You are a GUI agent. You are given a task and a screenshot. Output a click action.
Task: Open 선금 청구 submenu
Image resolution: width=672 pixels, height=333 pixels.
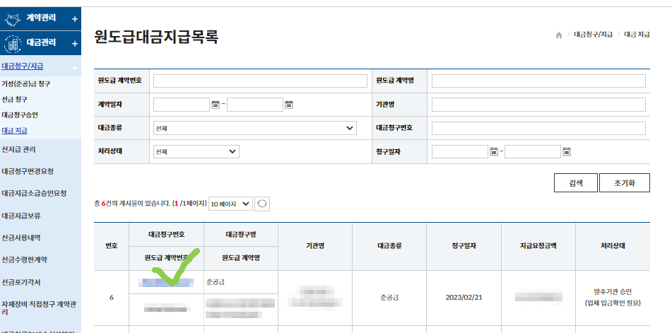[15, 100]
